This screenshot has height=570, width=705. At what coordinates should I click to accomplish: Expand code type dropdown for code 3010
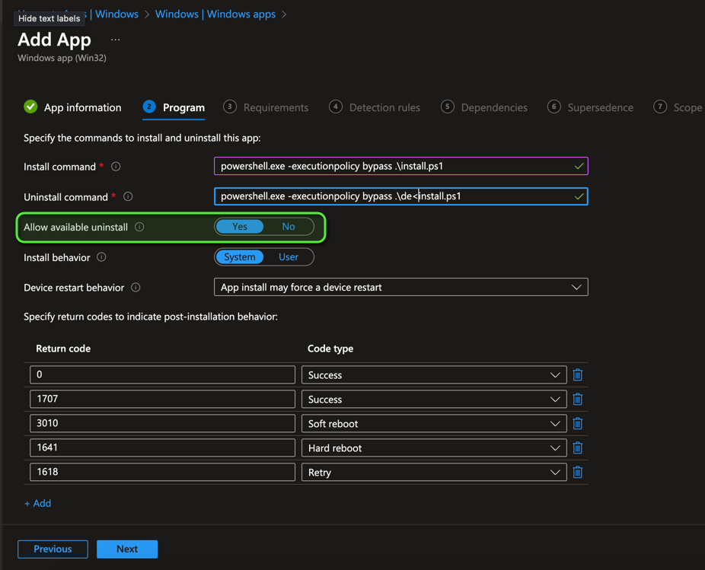433,424
